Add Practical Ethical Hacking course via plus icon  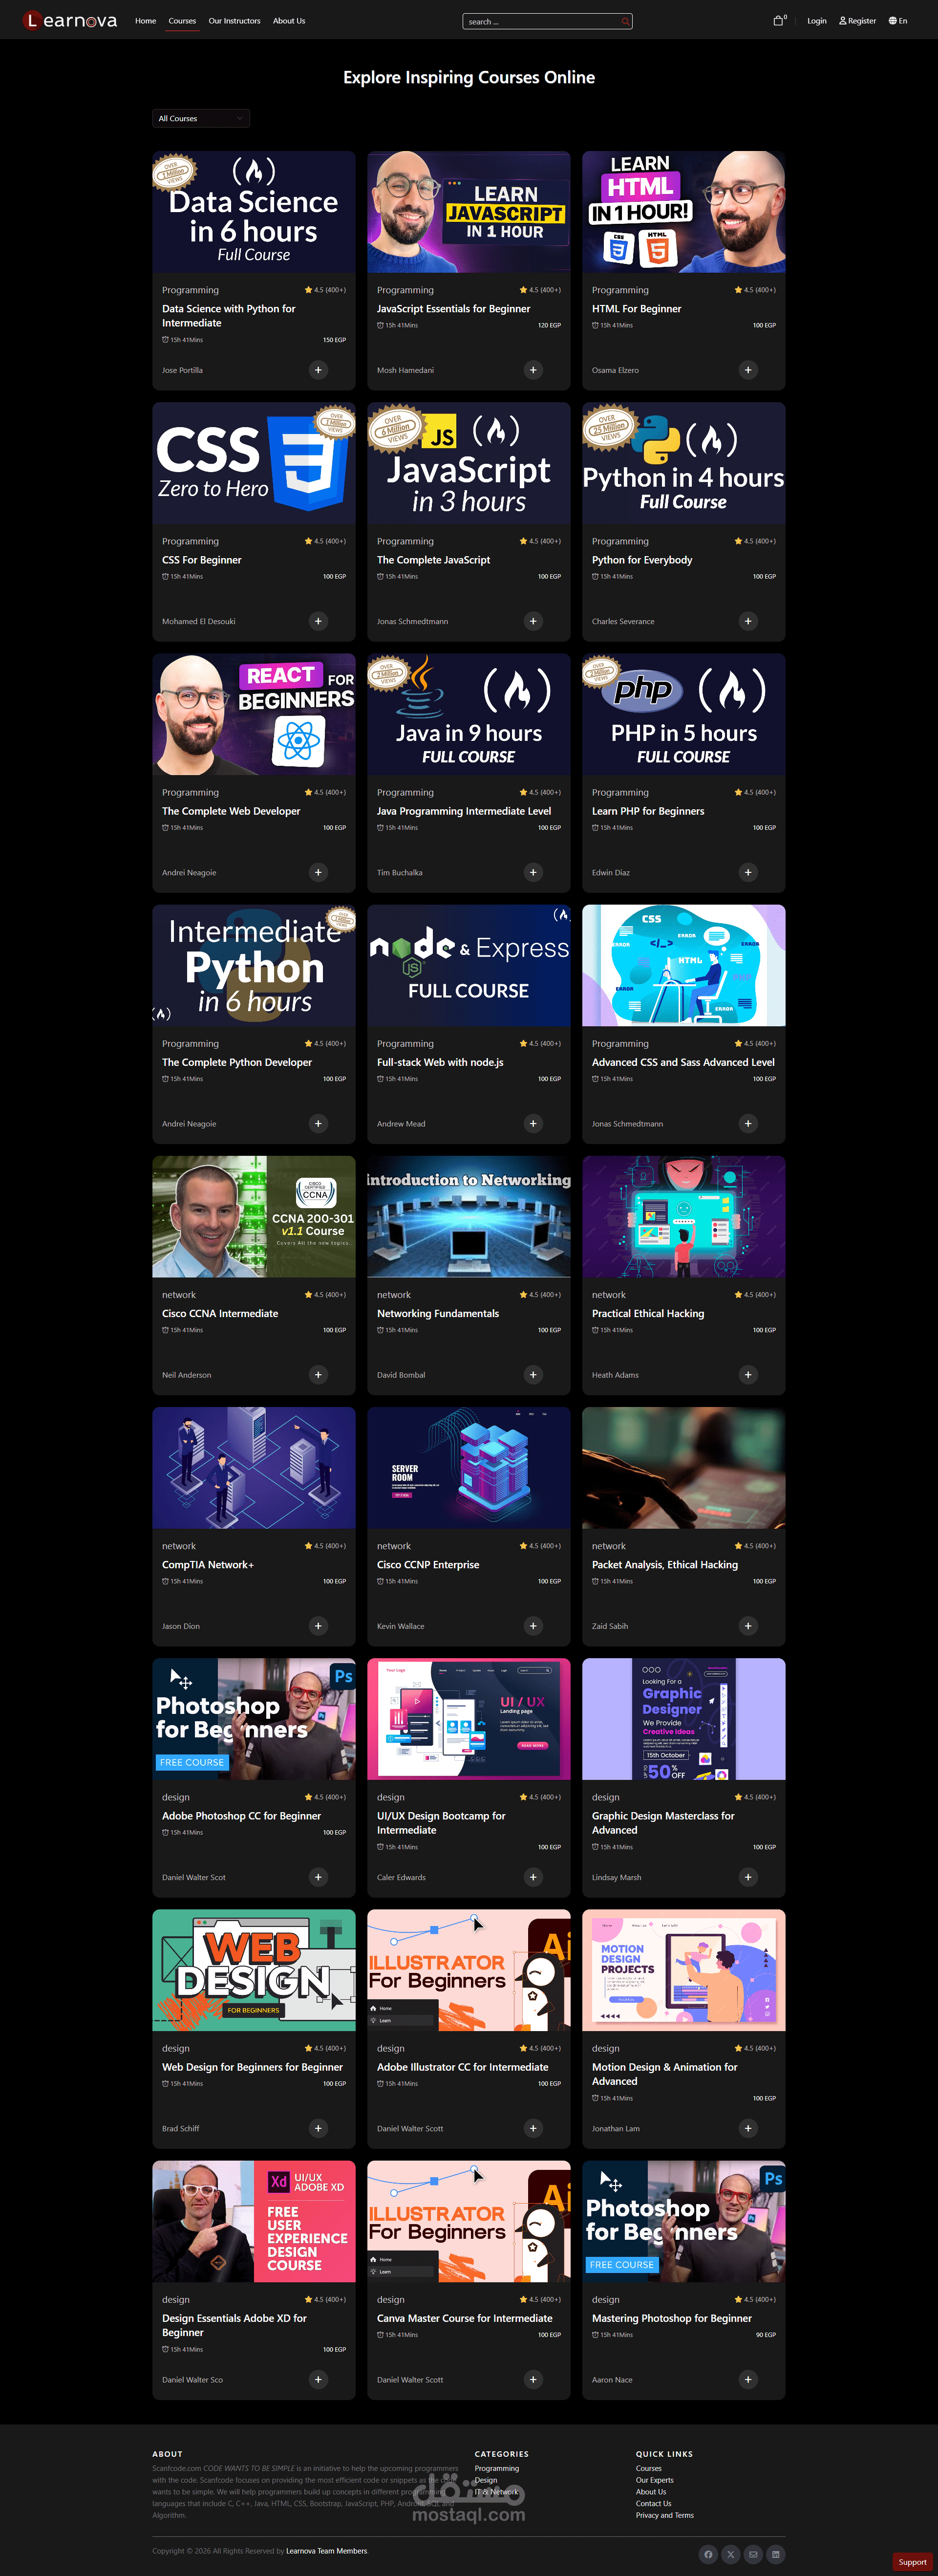pos(748,1375)
